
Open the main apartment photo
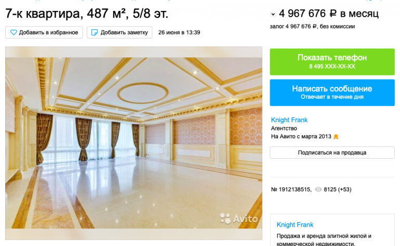[134, 143]
